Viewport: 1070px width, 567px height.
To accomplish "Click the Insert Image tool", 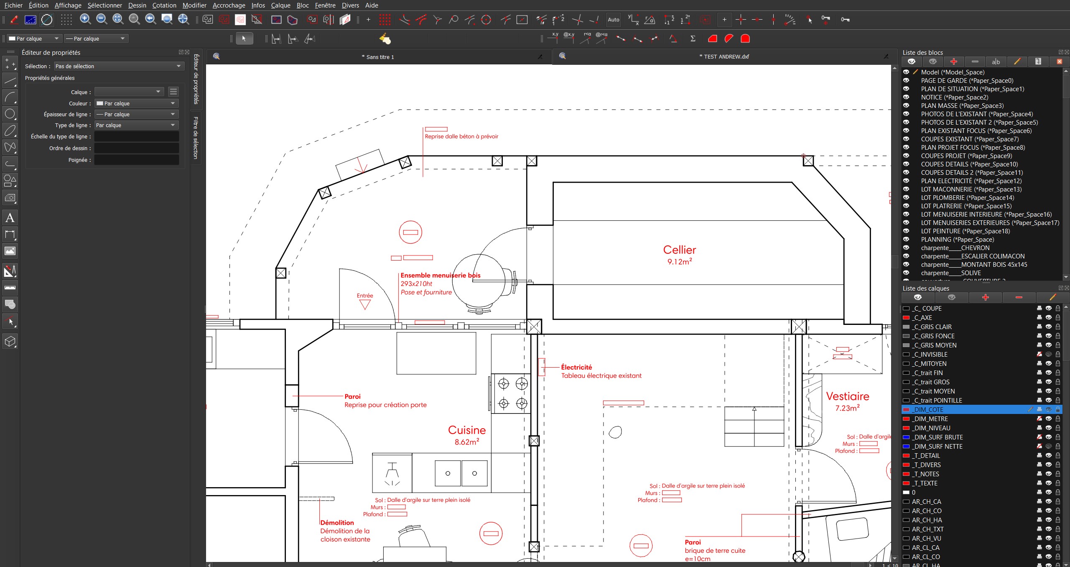I will point(10,251).
